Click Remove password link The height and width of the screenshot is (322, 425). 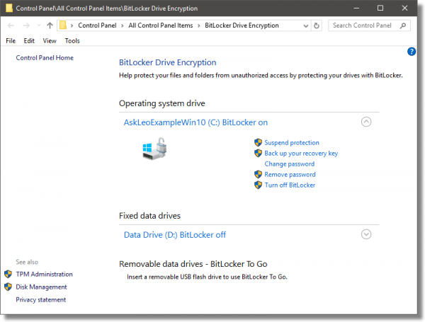click(290, 174)
